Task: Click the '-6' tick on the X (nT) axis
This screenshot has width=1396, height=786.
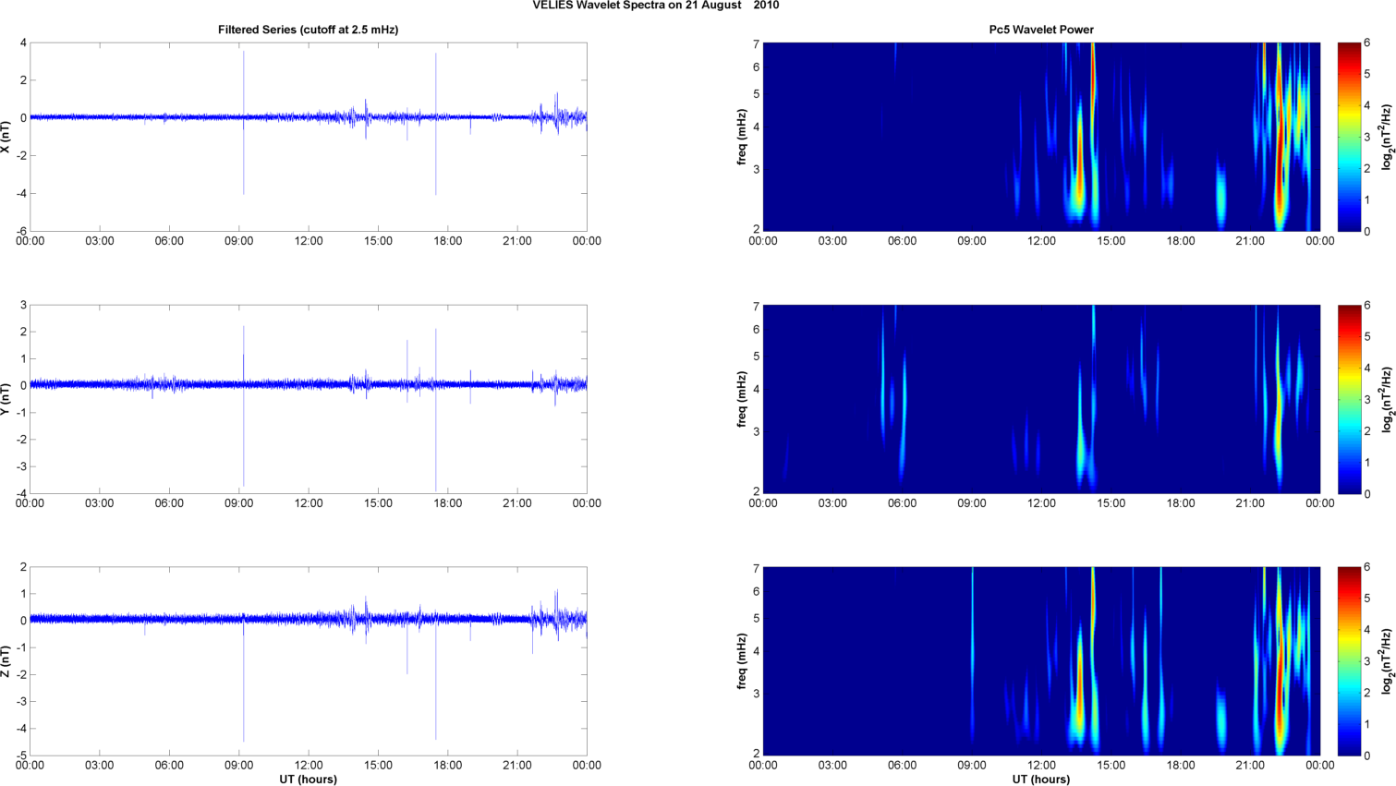Action: point(21,231)
